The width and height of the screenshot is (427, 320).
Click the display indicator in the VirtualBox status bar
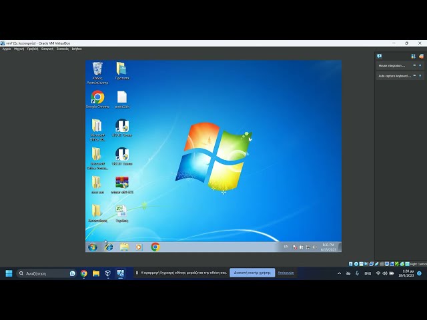pos(387,264)
